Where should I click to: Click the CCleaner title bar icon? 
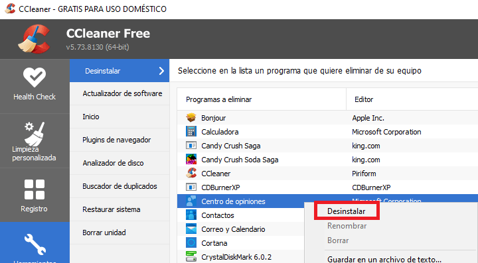click(10, 9)
